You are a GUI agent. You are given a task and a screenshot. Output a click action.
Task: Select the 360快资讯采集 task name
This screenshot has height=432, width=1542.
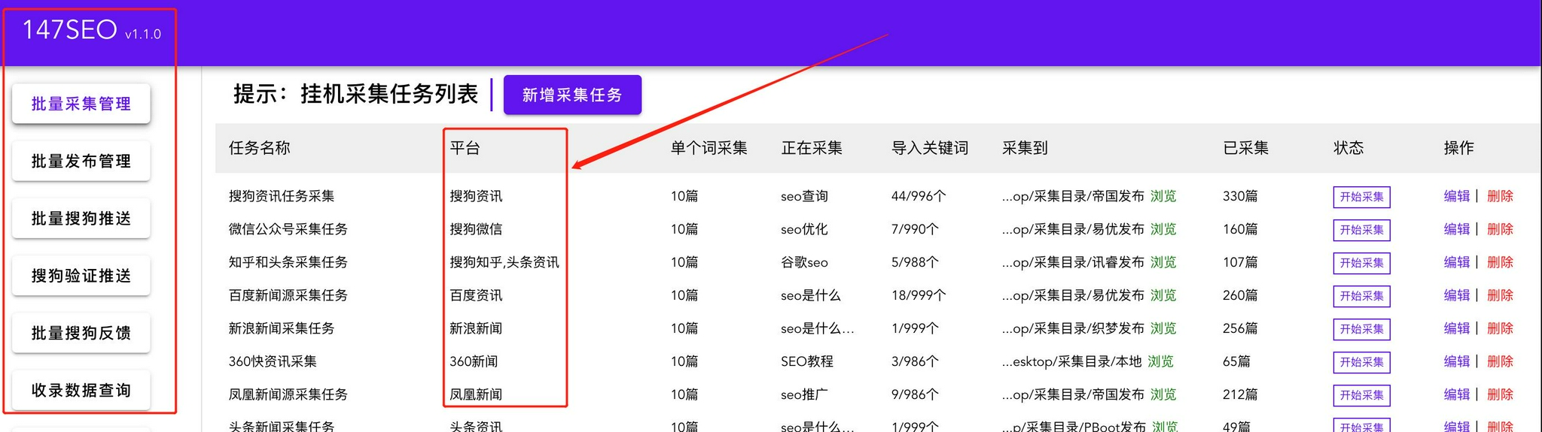click(x=273, y=361)
